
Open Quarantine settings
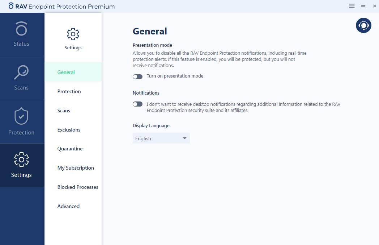[x=70, y=149]
